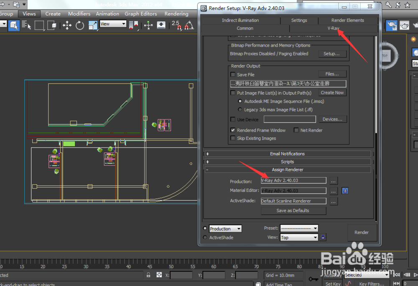Check Skip Existing Images
418x286 pixels.
(x=233, y=138)
